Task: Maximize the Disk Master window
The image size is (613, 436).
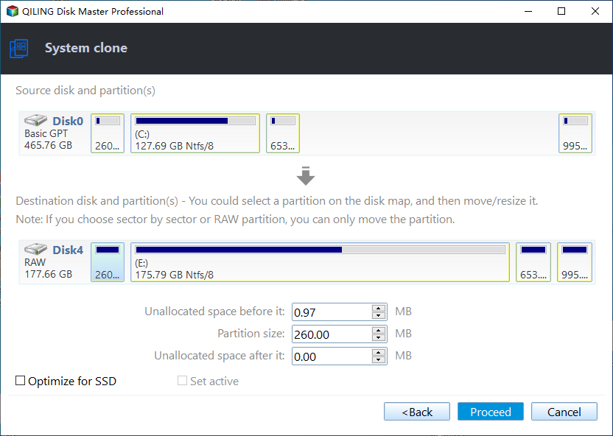Action: [561, 11]
